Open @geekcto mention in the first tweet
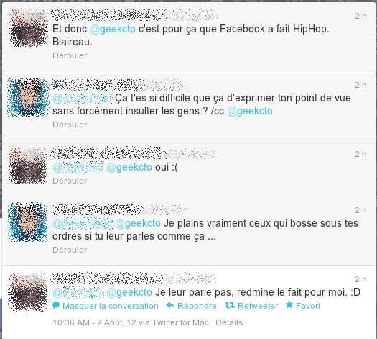Viewport: 377px width, 339px height. 113,30
